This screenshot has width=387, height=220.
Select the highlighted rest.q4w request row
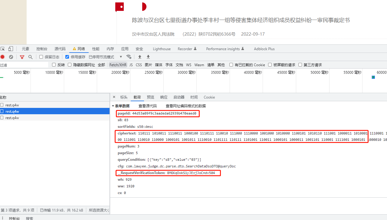(55, 111)
